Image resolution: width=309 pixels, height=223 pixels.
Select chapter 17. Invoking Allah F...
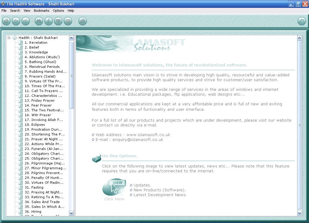pos(44,120)
